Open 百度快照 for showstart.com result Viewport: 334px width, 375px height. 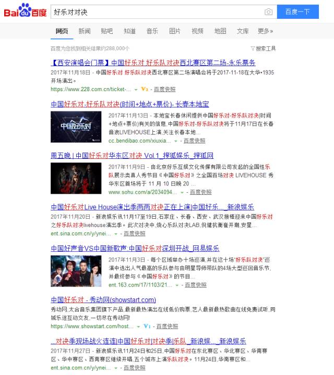[x=167, y=327]
